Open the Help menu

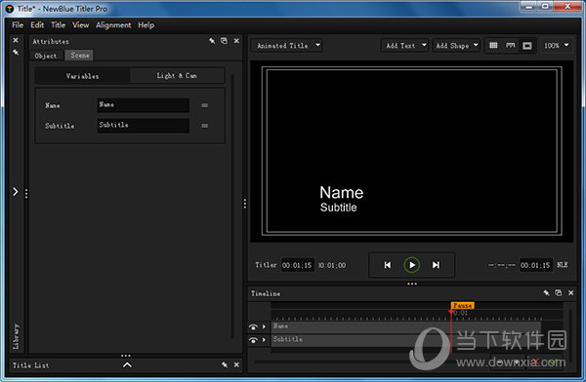point(146,25)
